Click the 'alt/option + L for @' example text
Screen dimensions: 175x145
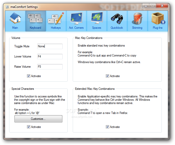tap(27, 113)
